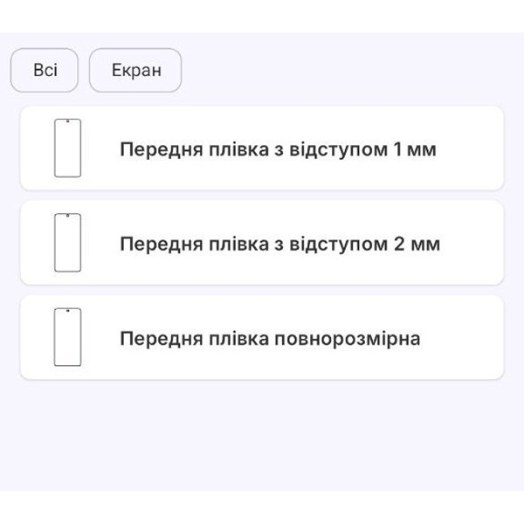524x524 pixels.
Task: Select Передня плівка повнорозмірна
Action: (x=270, y=338)
